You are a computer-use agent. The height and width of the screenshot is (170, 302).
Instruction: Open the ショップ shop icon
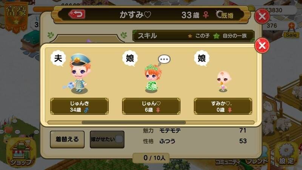click(x=21, y=153)
